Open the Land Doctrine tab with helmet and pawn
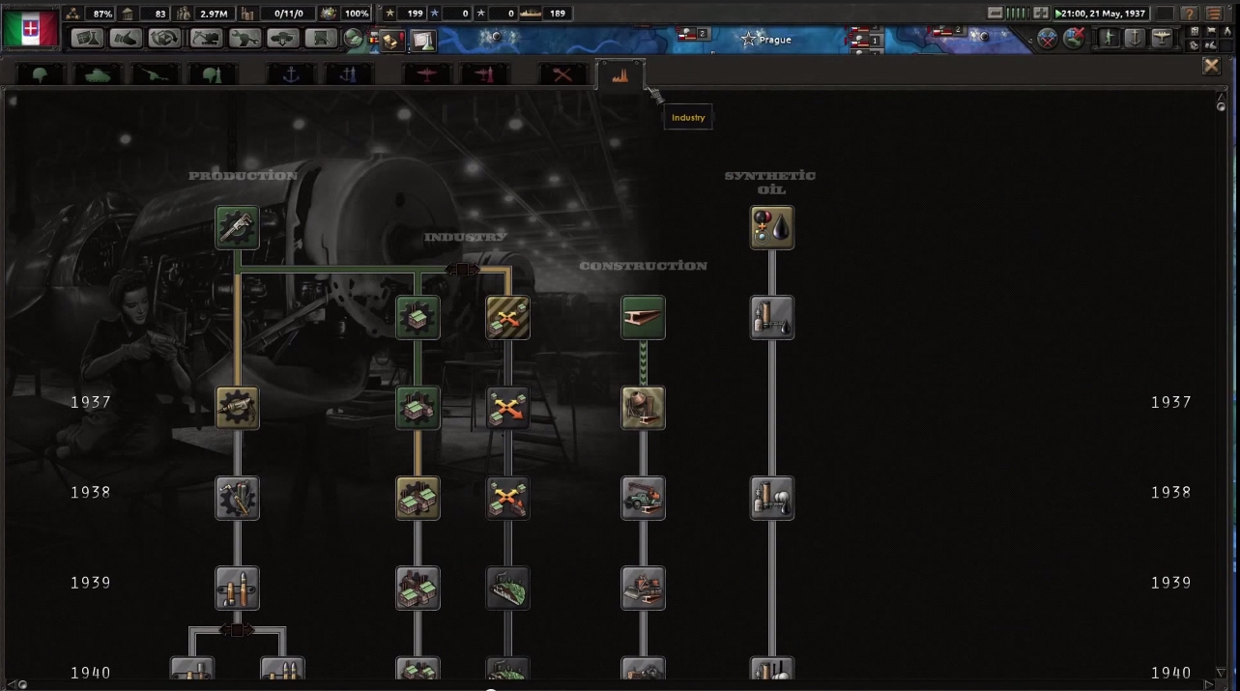The height and width of the screenshot is (691, 1240). [213, 74]
